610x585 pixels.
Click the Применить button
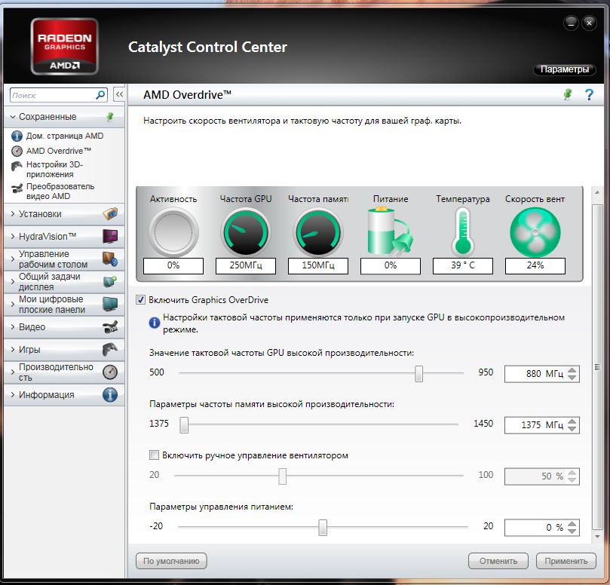[566, 561]
